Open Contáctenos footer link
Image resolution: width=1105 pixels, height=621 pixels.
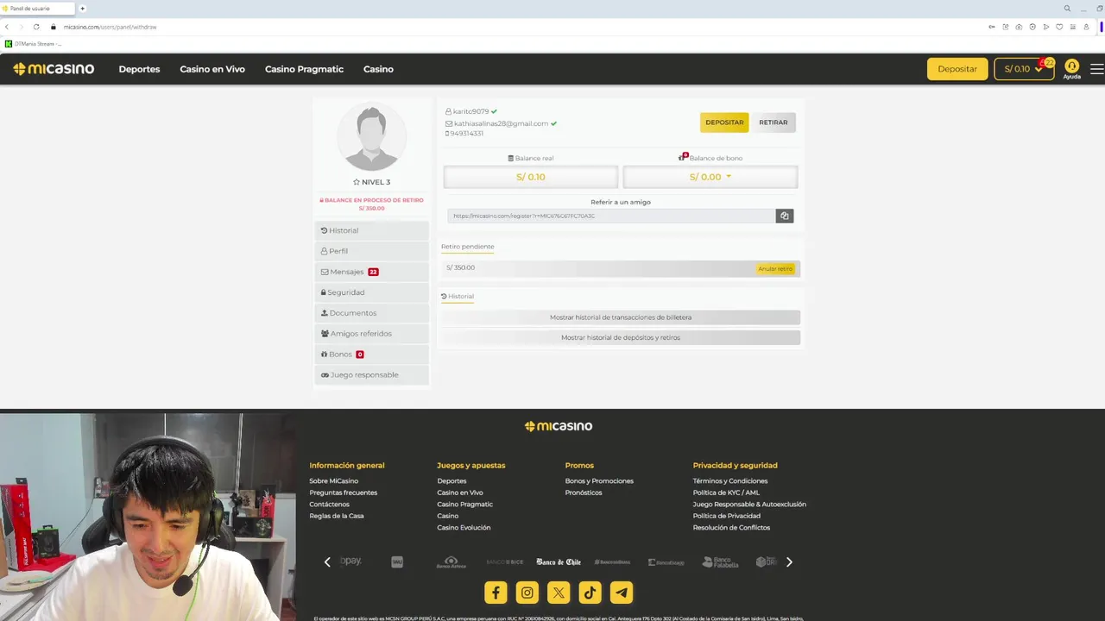click(x=329, y=505)
